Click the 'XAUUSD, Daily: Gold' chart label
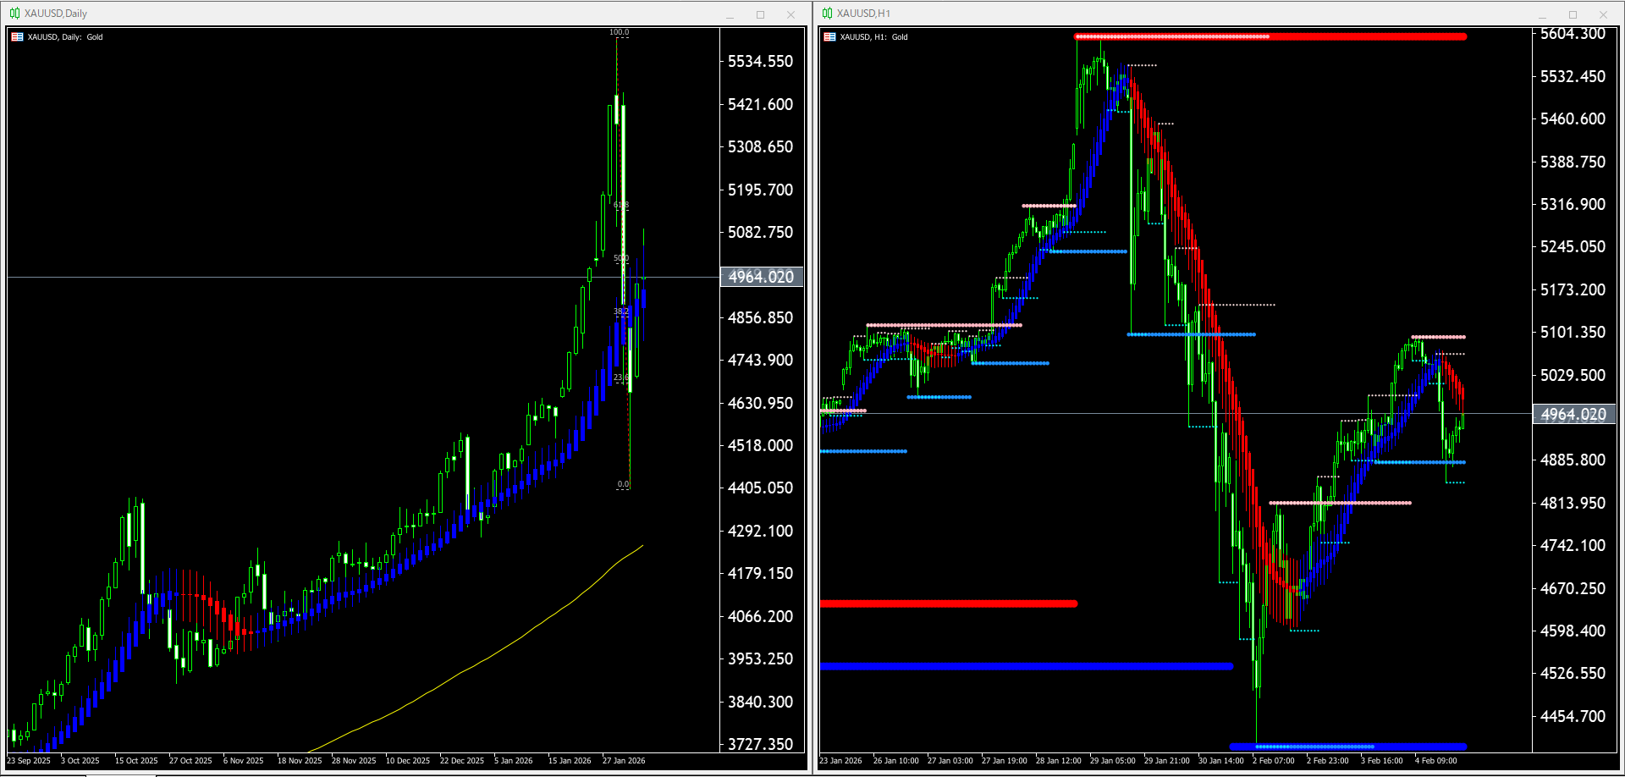 coord(65,37)
